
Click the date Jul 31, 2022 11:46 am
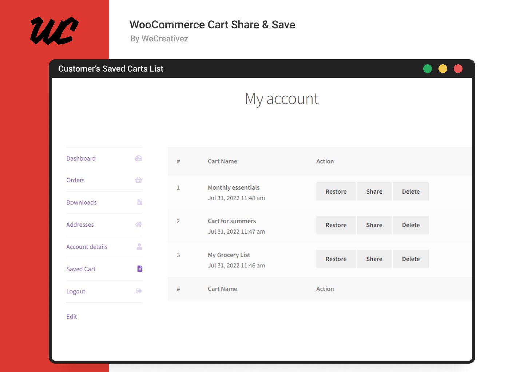pos(236,266)
